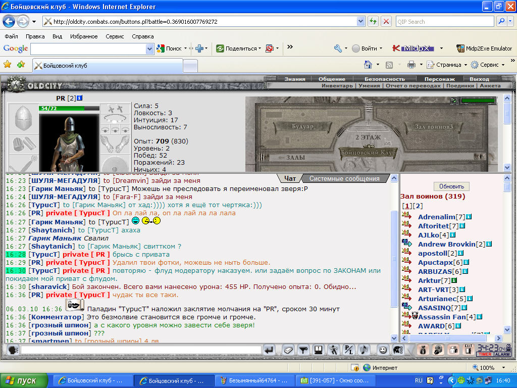
Task: Click the chat message input field
Action: (x=141, y=350)
